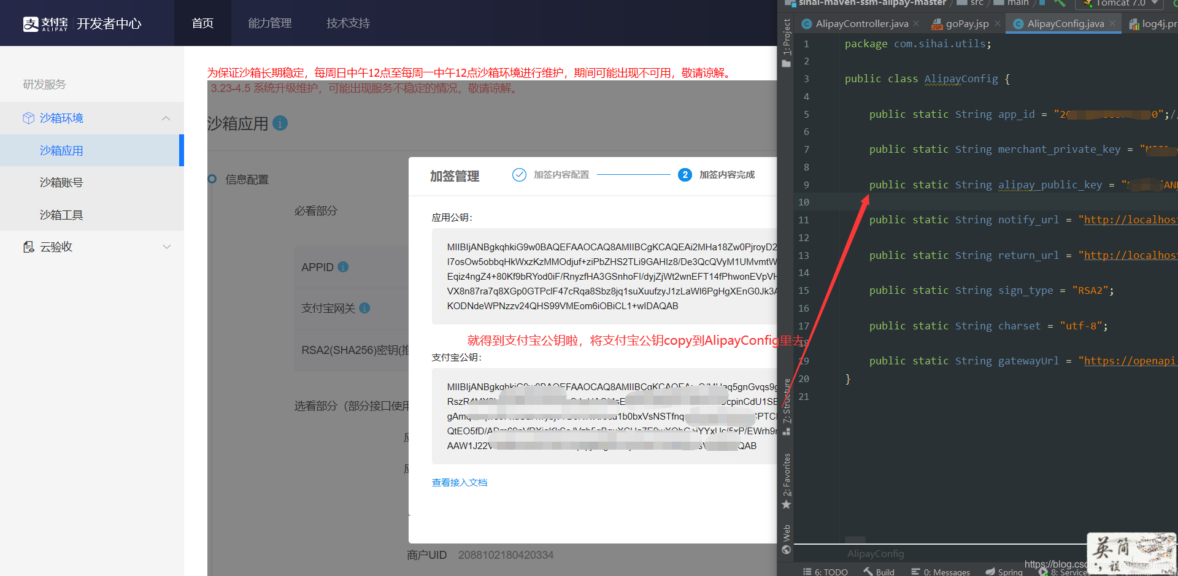The width and height of the screenshot is (1178, 576).
Task: Select 沙箱应用 in the sidebar
Action: pyautogui.click(x=92, y=150)
